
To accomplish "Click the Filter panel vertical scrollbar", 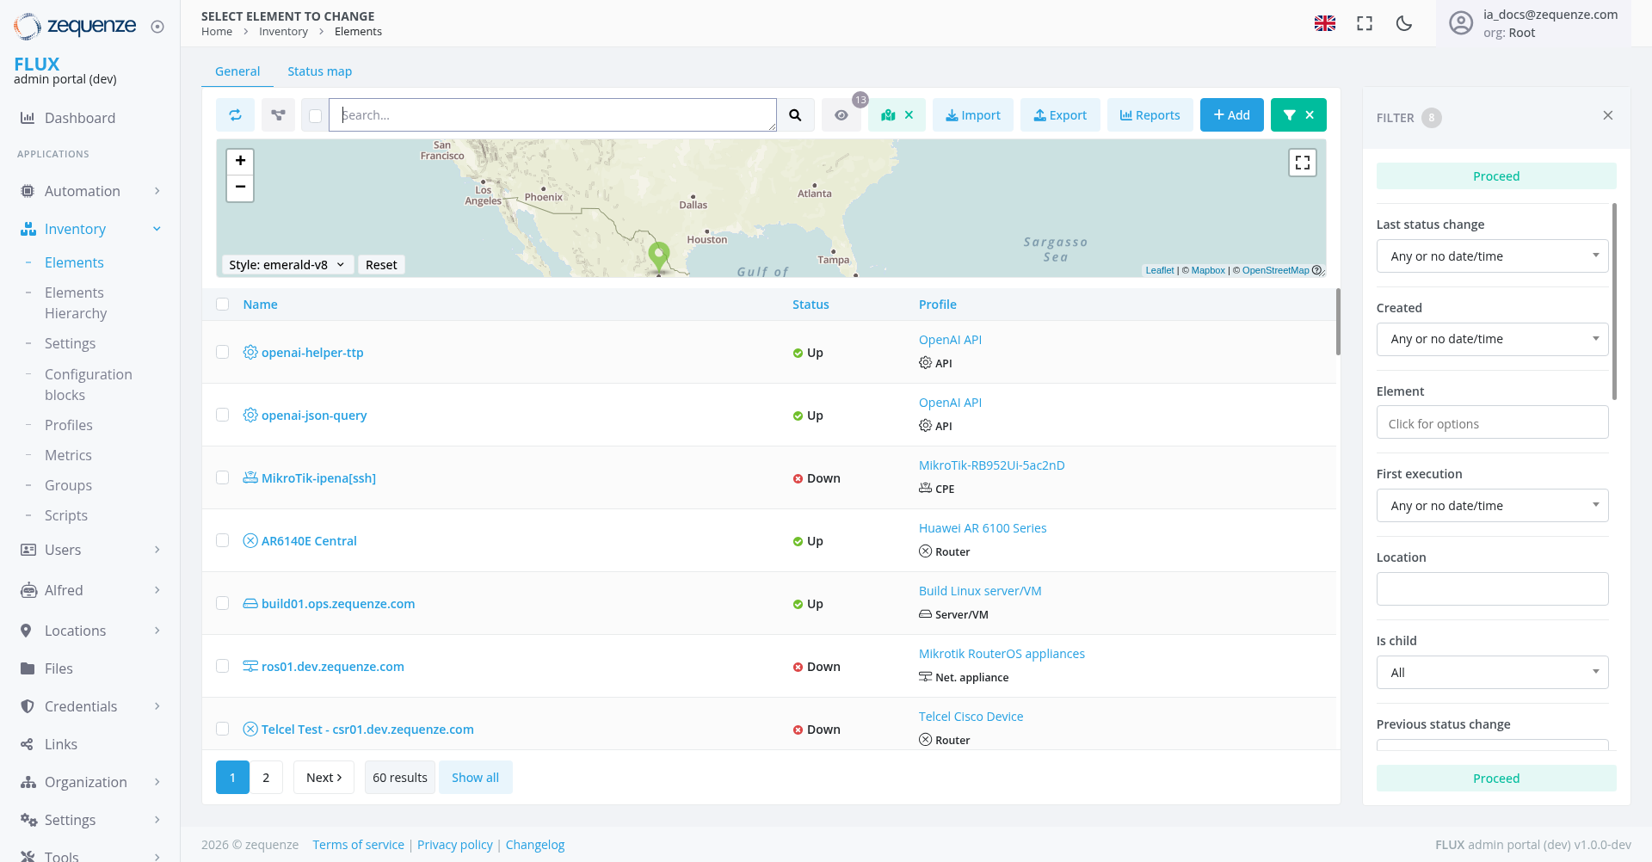I will pyautogui.click(x=1614, y=301).
